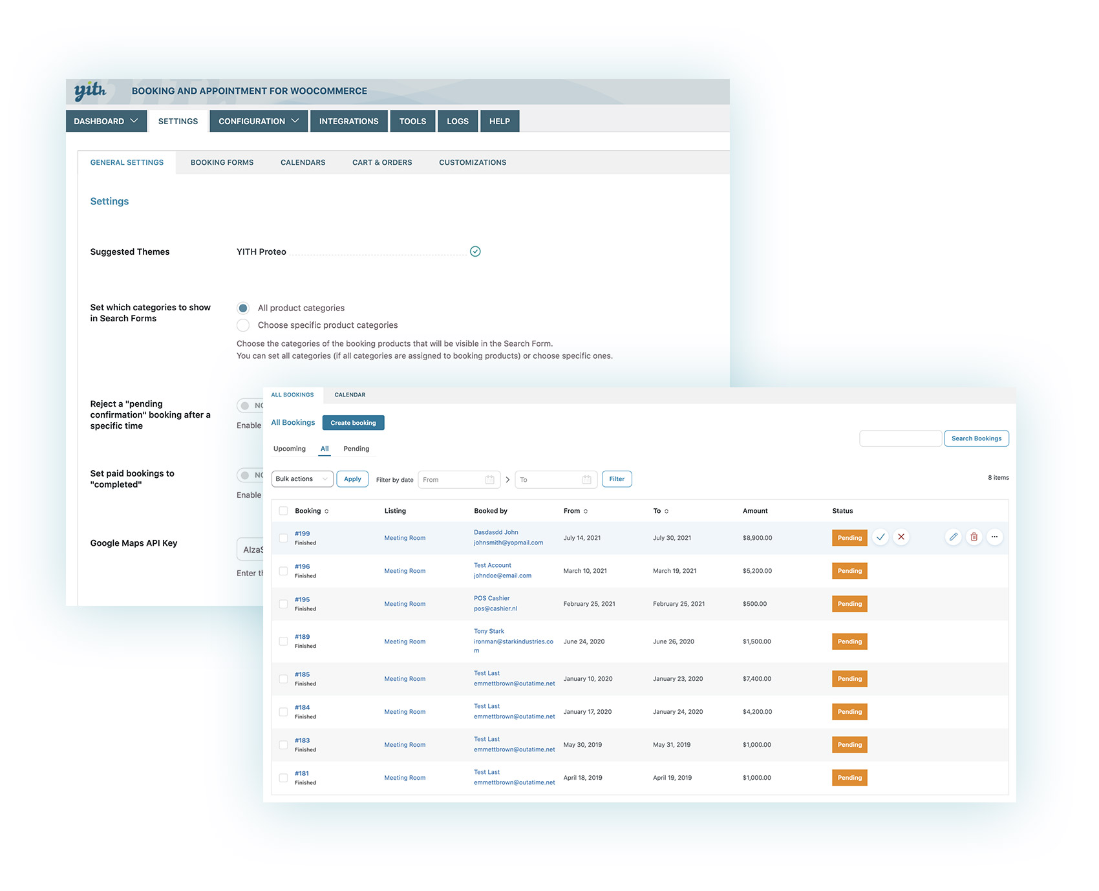The height and width of the screenshot is (891, 1099).
Task: Switch to General Settings sub-tab
Action: coord(127,162)
